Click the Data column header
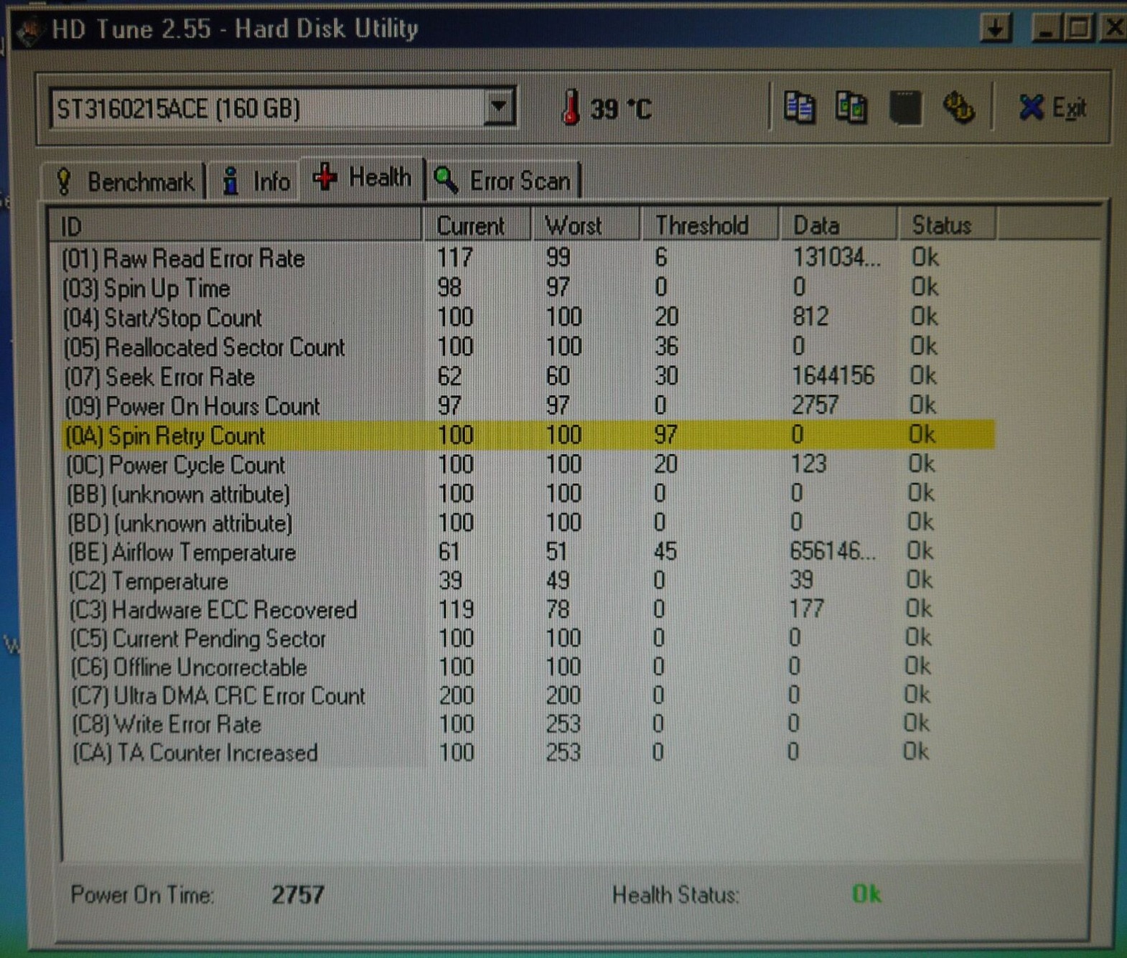 (x=838, y=226)
